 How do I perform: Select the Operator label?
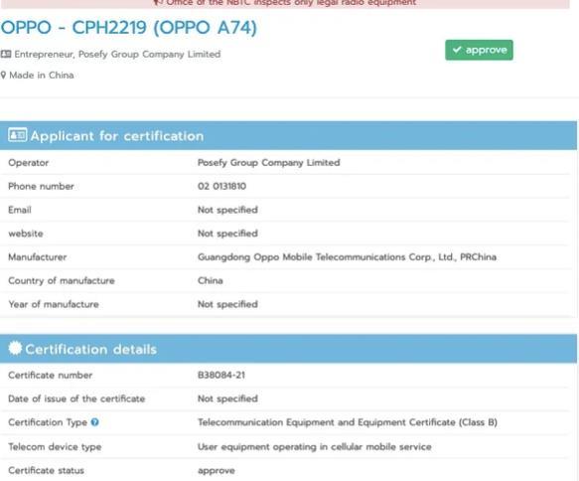29,163
